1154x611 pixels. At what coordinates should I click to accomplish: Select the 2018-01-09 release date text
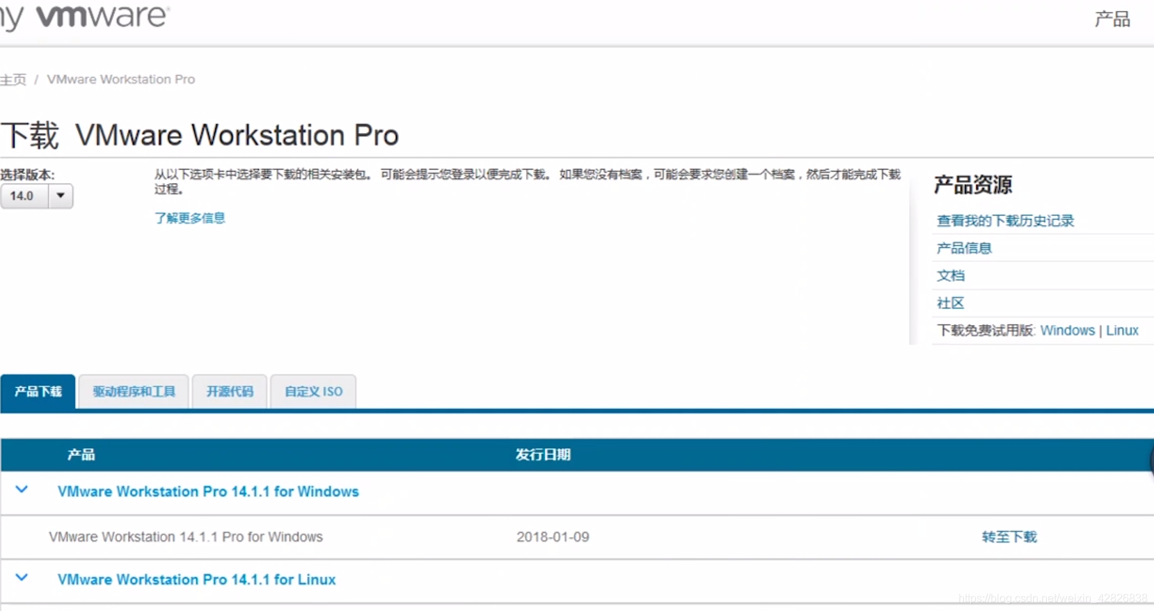tap(553, 537)
